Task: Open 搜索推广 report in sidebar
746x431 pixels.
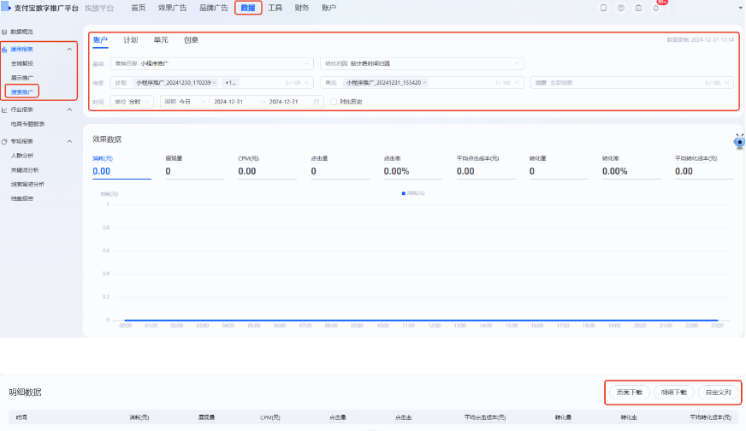Action: [22, 92]
